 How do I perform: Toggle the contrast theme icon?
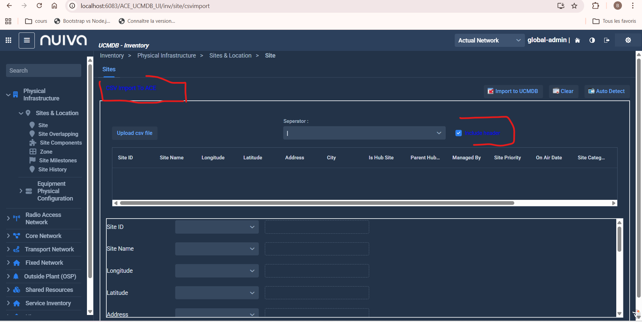tap(592, 41)
